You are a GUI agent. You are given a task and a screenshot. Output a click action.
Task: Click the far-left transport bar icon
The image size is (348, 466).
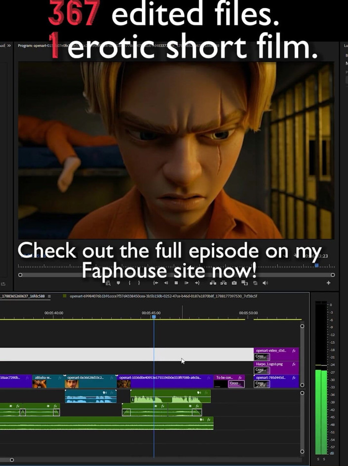click(x=108, y=283)
